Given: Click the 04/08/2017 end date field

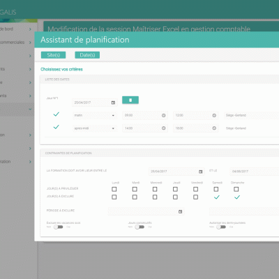Looking at the screenshot, I should tap(254, 172).
